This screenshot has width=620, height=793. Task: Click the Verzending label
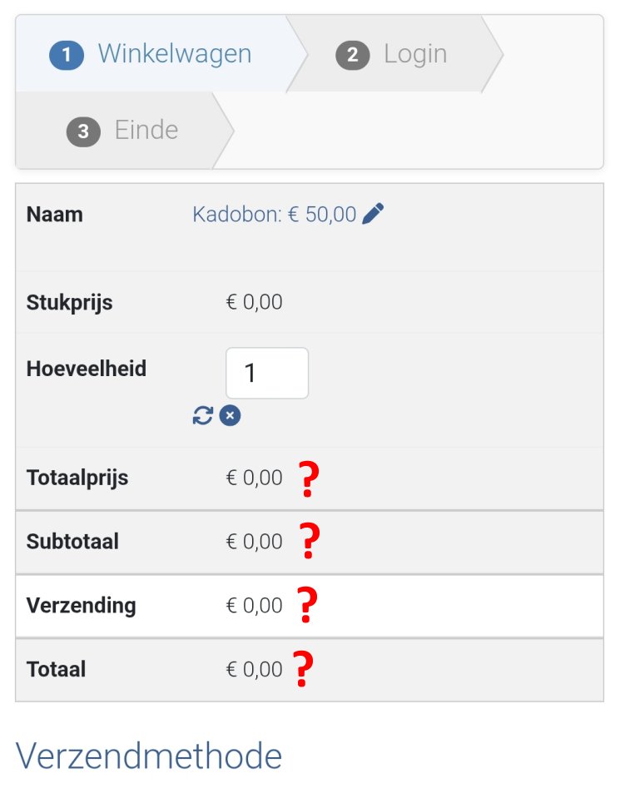pos(81,605)
